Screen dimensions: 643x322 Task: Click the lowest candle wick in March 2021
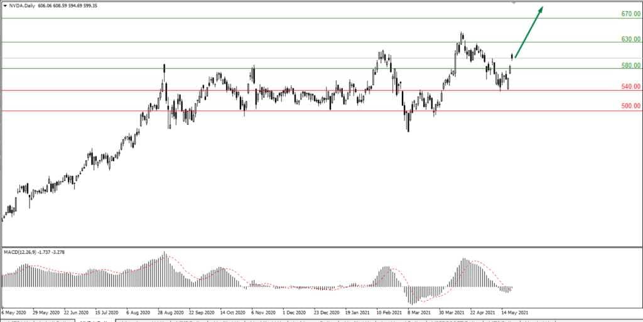click(x=408, y=130)
